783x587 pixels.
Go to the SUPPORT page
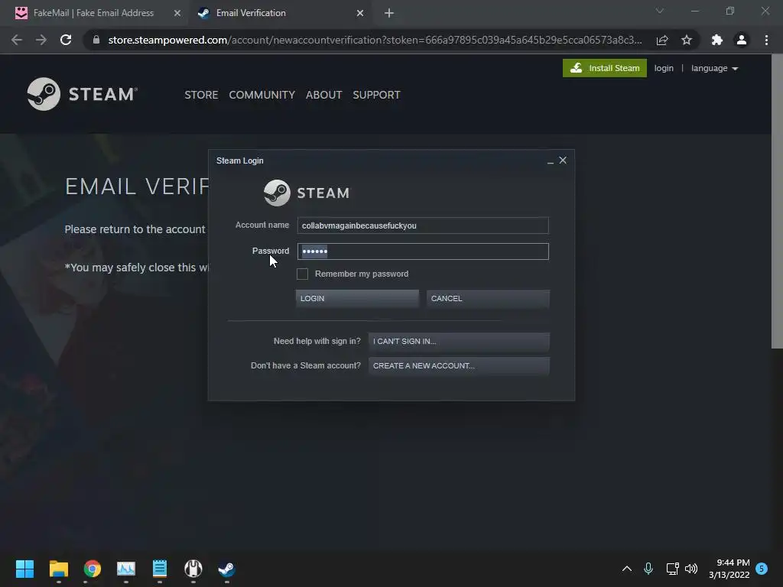pyautogui.click(x=376, y=95)
